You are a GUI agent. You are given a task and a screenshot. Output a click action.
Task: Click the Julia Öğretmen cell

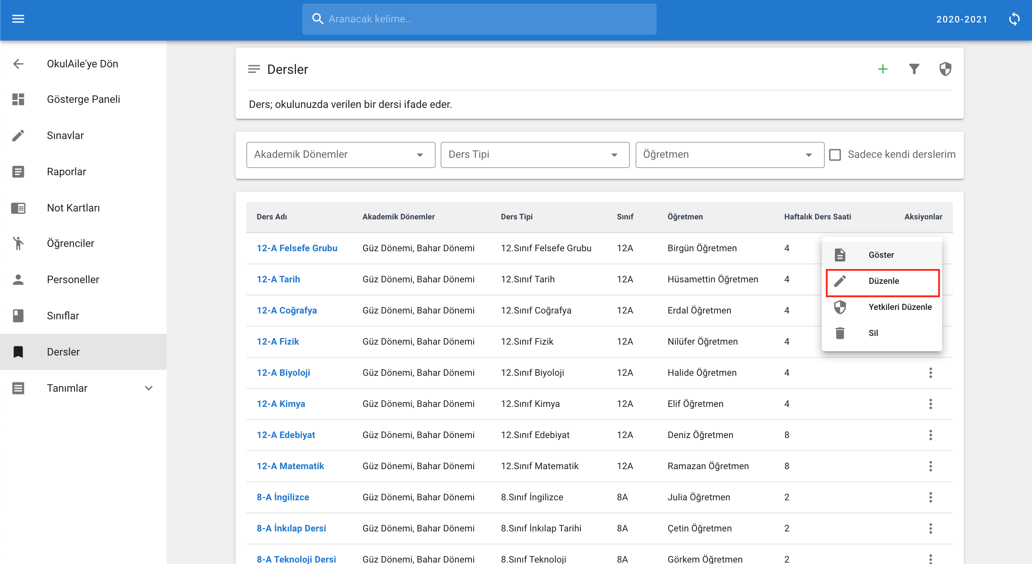coord(699,497)
